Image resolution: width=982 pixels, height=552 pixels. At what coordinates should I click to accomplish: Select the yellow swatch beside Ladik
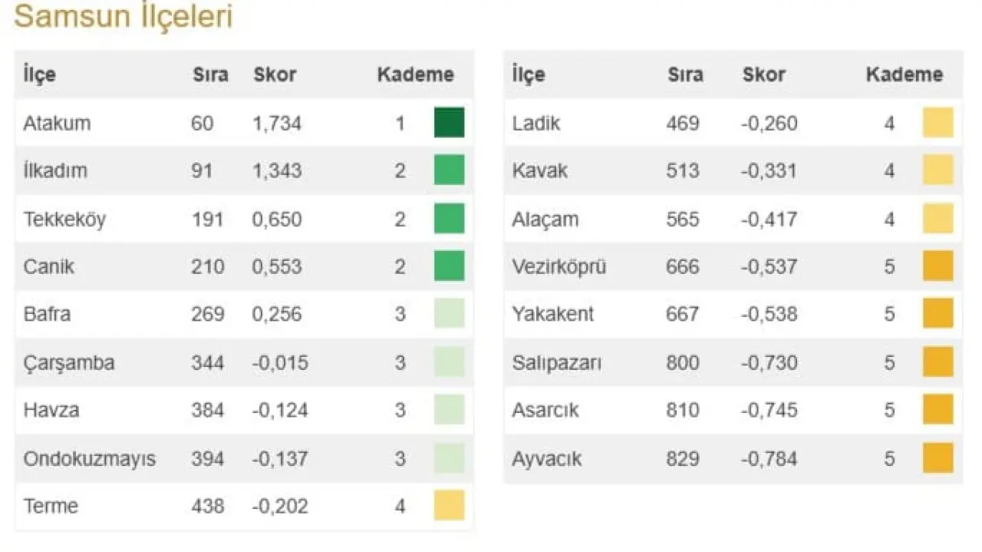coord(938,123)
